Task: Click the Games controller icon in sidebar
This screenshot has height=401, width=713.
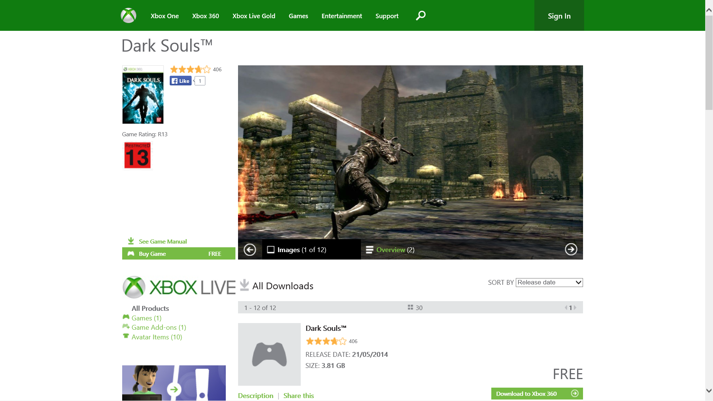Action: click(x=126, y=317)
